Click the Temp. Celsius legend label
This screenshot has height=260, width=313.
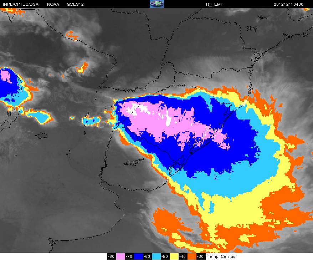coord(221,256)
